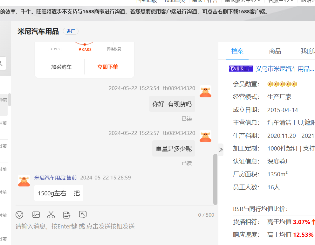Image resolution: width=315 pixels, height=245 pixels.
Task: Click the 立即下单 button
Action: click(x=107, y=67)
